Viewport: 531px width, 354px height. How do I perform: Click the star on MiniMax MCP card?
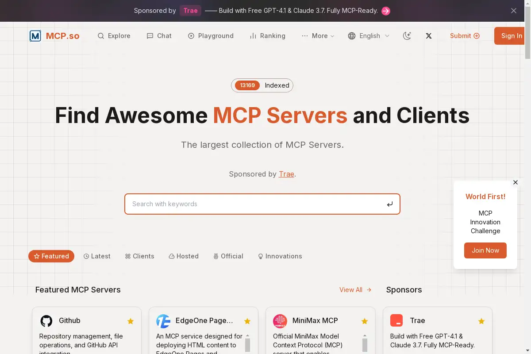(x=365, y=321)
